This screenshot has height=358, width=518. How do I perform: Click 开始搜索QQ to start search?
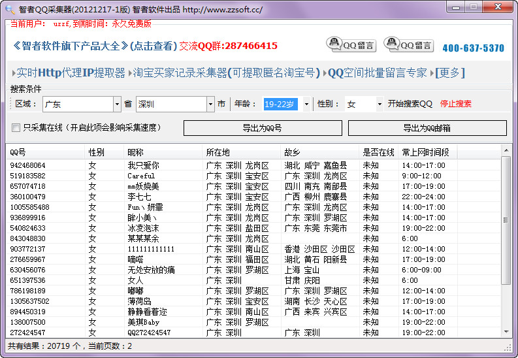410,104
